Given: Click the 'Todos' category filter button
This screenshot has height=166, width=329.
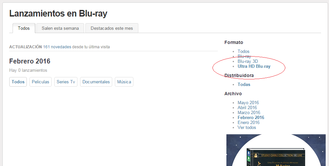Looking at the screenshot, I should (18, 82).
